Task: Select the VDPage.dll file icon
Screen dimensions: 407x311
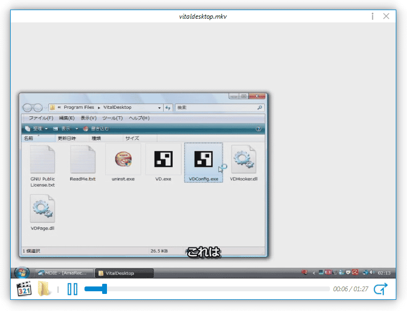Action: (43, 212)
